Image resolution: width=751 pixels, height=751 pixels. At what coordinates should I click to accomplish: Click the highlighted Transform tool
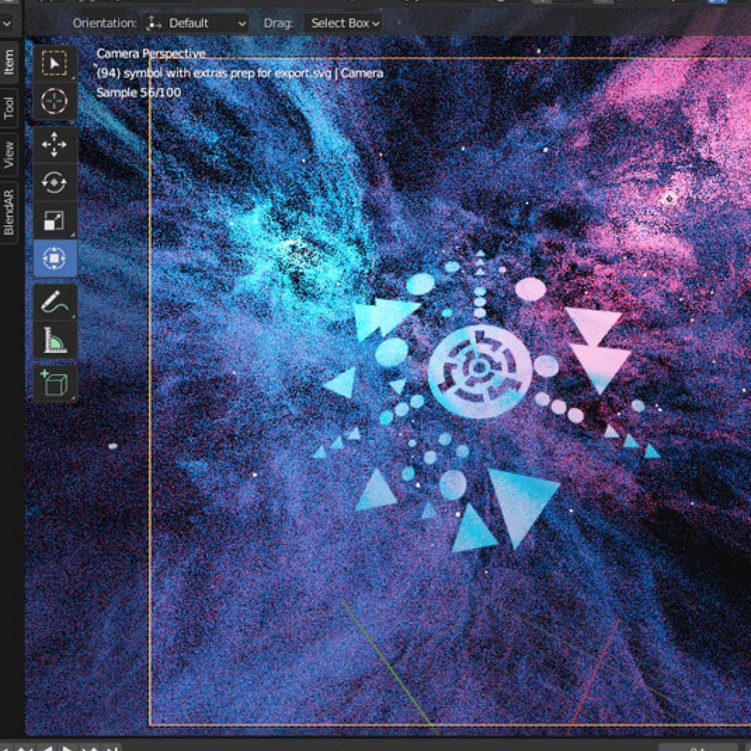coord(54,258)
